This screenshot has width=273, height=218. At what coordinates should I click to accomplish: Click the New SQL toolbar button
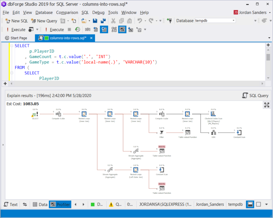(x=17, y=21)
